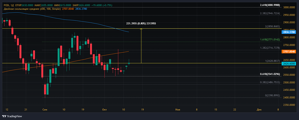Click the TradingView logo

point(12,116)
